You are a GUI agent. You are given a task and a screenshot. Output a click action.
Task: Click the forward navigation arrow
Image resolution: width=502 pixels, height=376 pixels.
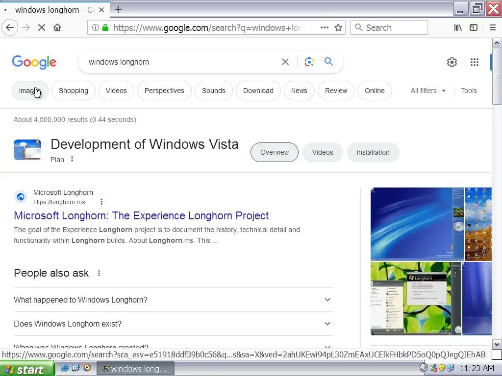26,27
